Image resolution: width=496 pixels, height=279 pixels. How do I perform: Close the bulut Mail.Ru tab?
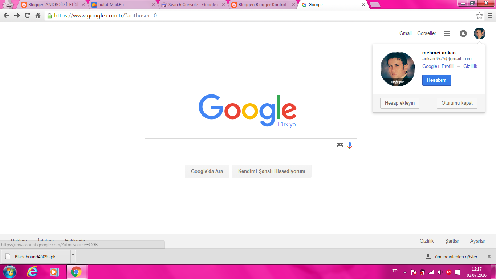coord(153,5)
